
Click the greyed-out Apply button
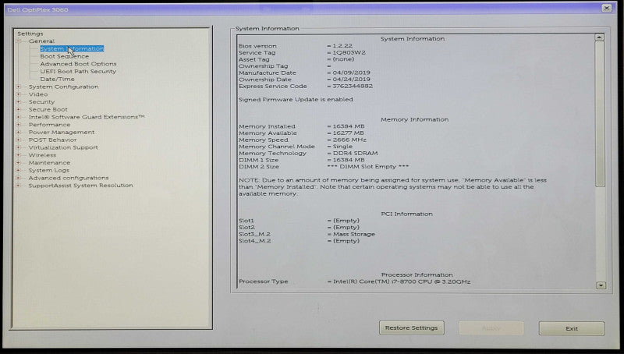[491, 328]
